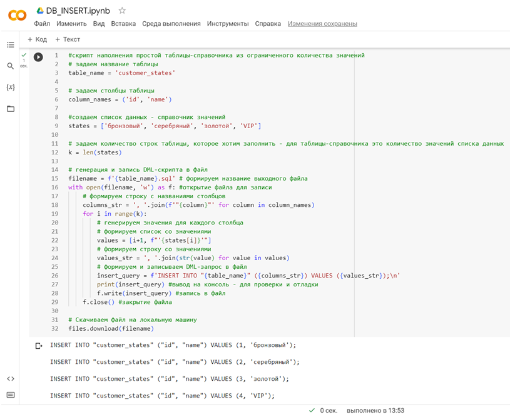This screenshot has width=510, height=417.
Task: Click line 3 table_name = 'customer_states'
Action: 121,73
